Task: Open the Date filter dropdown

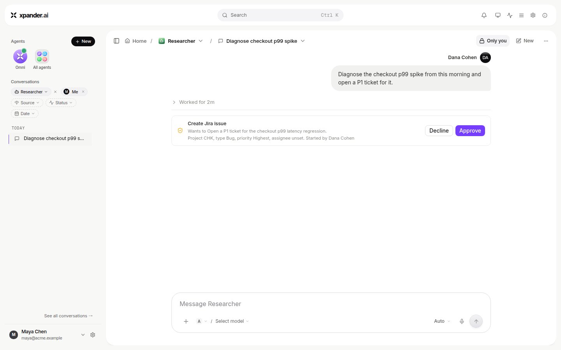Action: click(25, 114)
